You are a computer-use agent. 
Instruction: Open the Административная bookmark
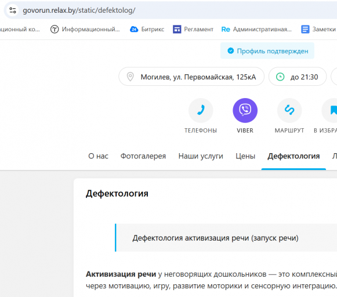pyautogui.click(x=256, y=29)
